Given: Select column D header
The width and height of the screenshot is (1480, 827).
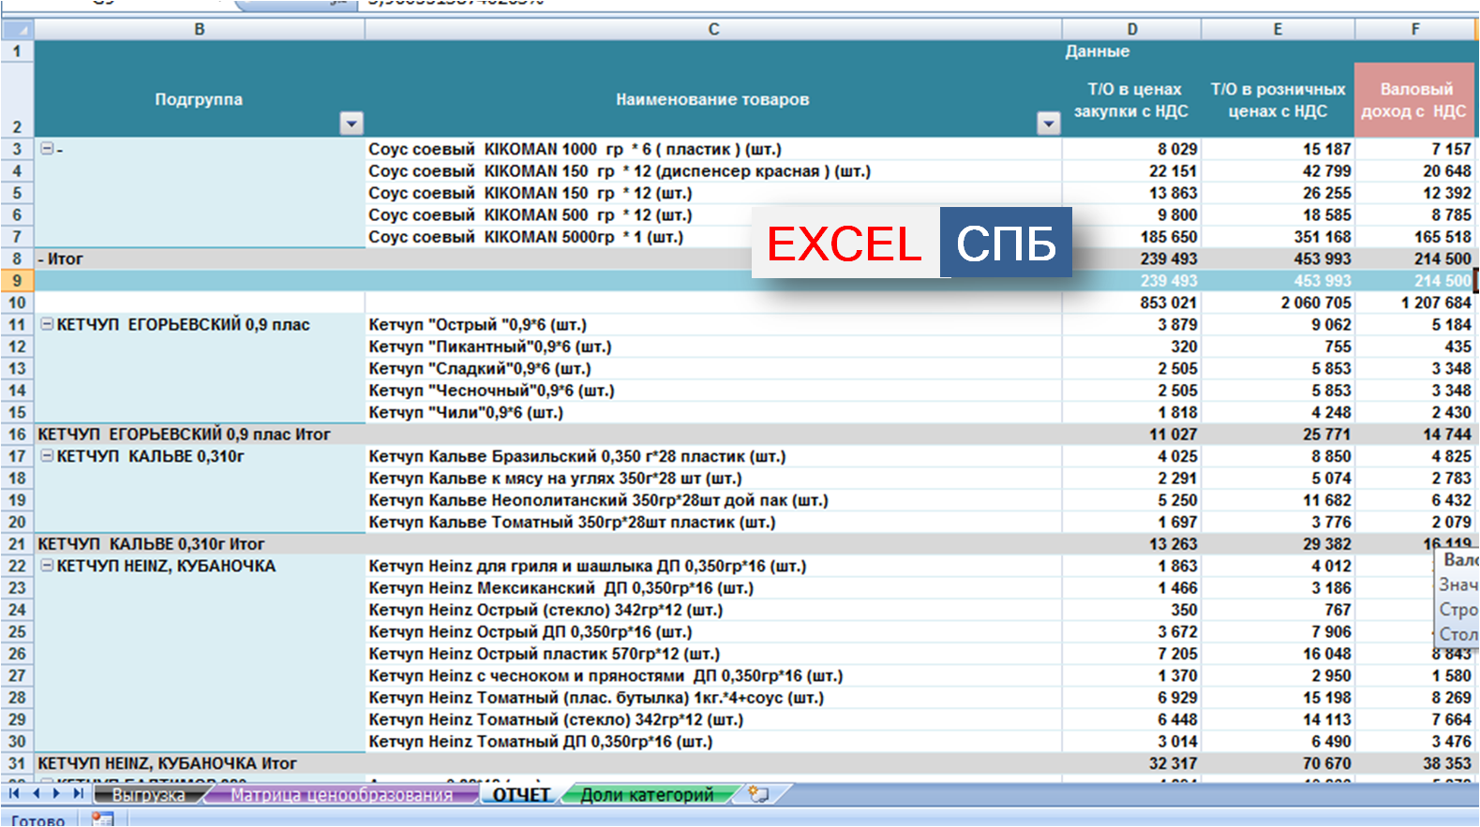Looking at the screenshot, I should pos(1131,29).
